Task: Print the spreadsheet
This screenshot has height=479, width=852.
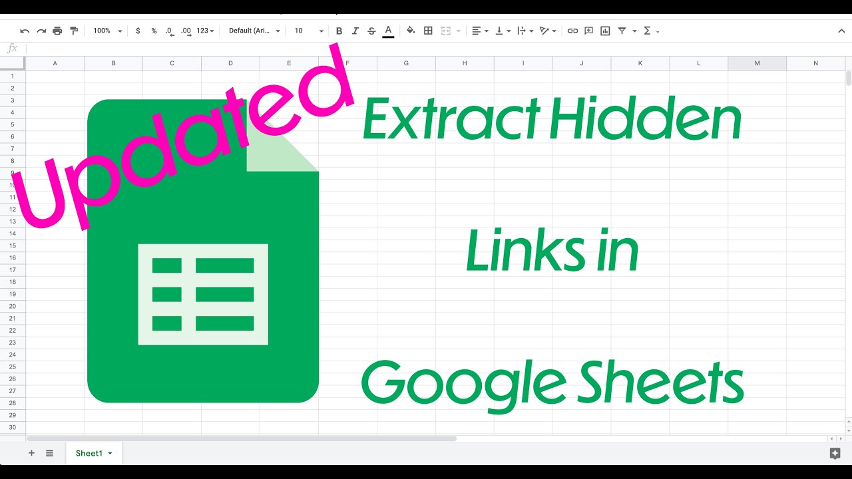Action: pyautogui.click(x=57, y=31)
